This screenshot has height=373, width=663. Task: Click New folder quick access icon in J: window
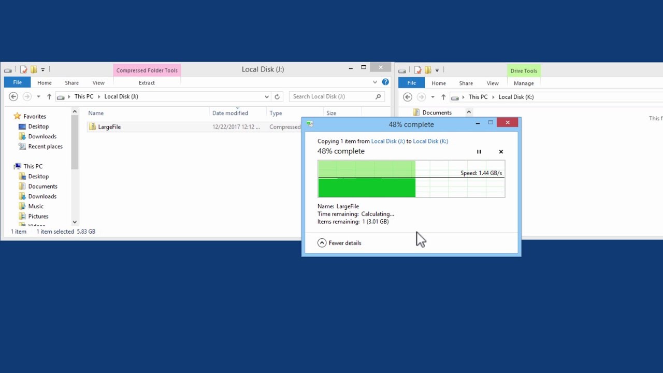34,69
